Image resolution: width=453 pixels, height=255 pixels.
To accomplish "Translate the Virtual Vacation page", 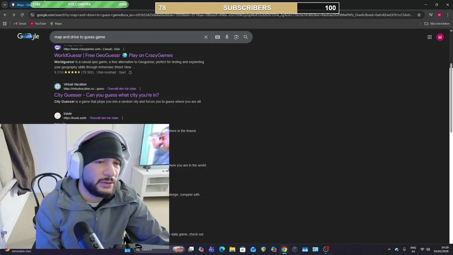I will 122,89.
